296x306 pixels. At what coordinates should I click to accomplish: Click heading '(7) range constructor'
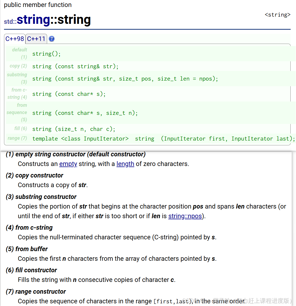pos(36,292)
